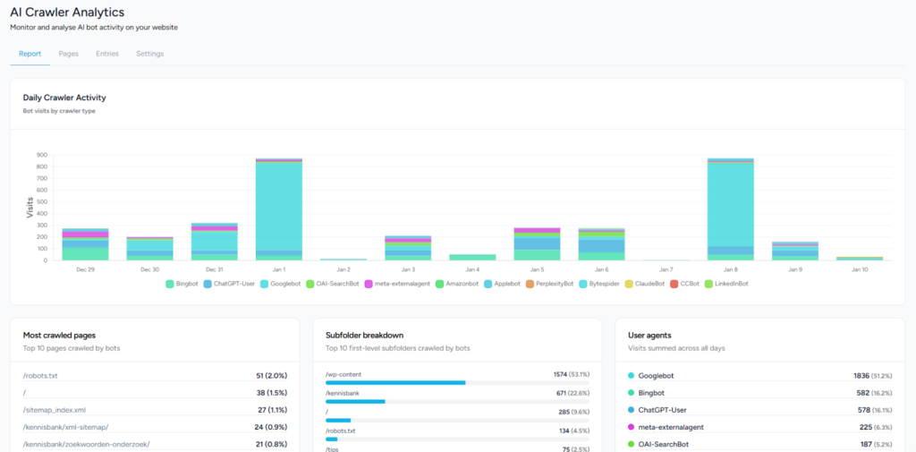The image size is (916, 452).
Task: Open /robots.txt in Most crawled pages
Action: pos(40,376)
